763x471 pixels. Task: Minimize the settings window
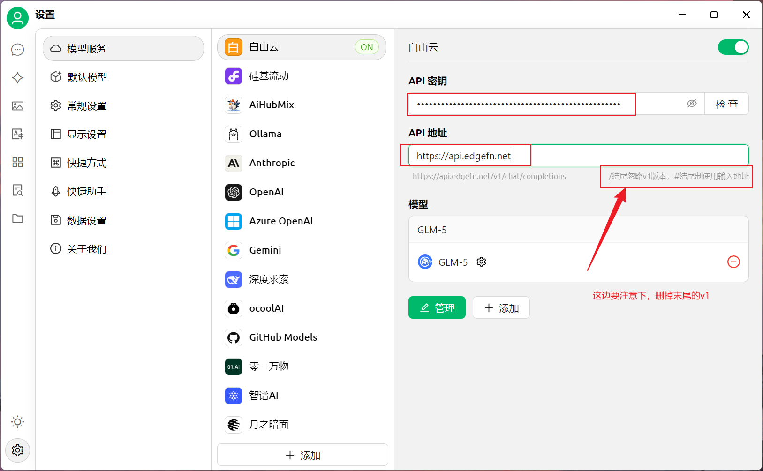pos(682,15)
